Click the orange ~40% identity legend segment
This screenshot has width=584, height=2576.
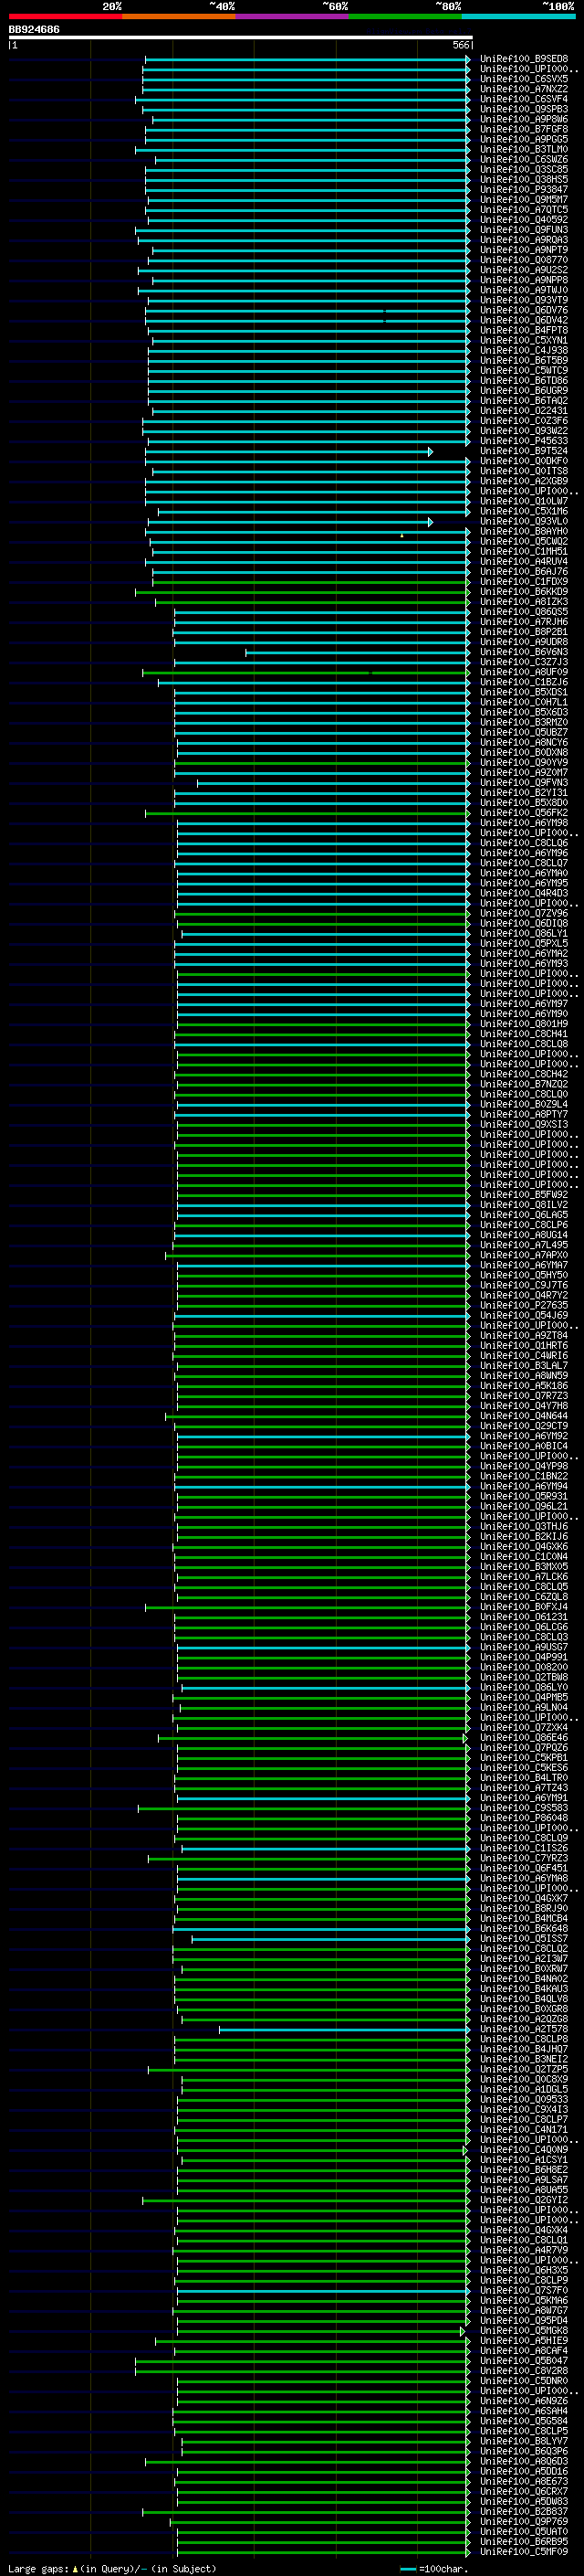(179, 16)
